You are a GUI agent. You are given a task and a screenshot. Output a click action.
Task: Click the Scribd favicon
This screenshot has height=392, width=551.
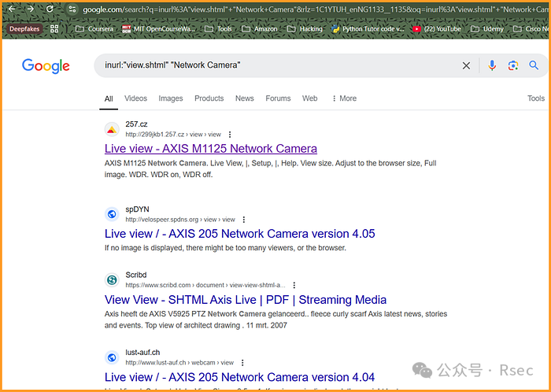[x=112, y=280]
